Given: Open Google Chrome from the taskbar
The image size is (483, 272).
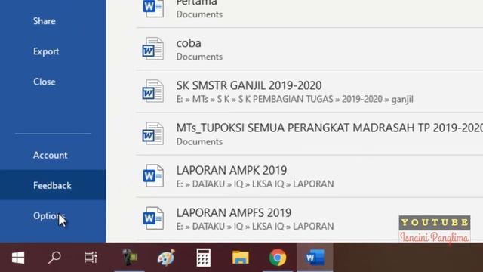Looking at the screenshot, I should point(278,258).
